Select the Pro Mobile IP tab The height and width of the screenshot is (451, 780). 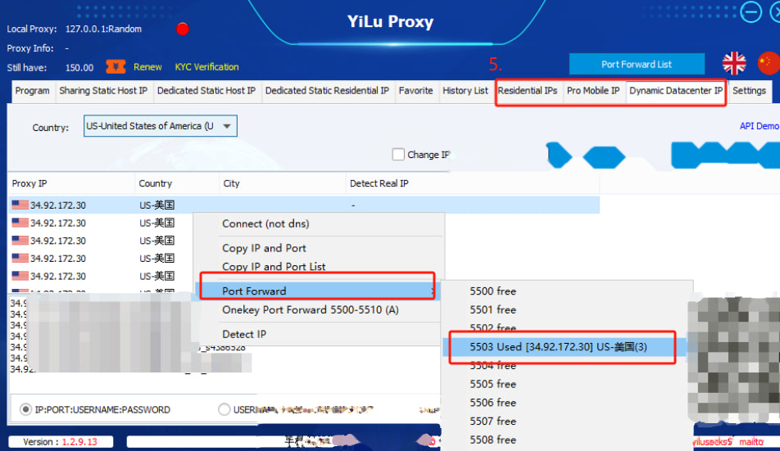click(593, 91)
